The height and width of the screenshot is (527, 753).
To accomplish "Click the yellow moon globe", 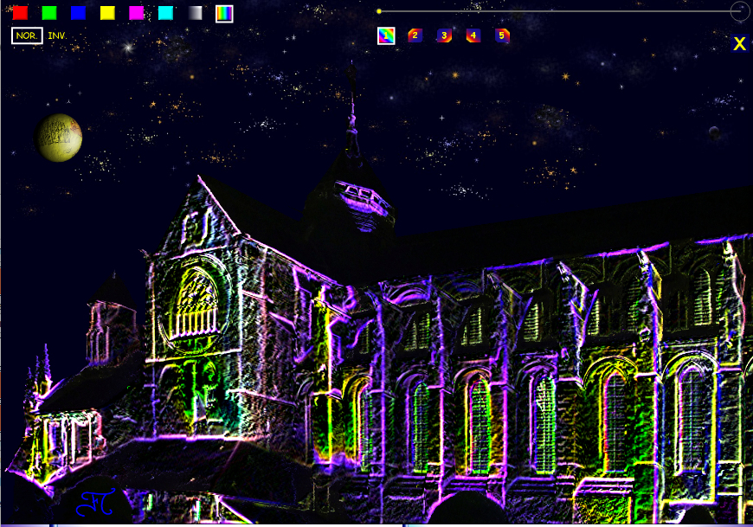I will [x=58, y=138].
